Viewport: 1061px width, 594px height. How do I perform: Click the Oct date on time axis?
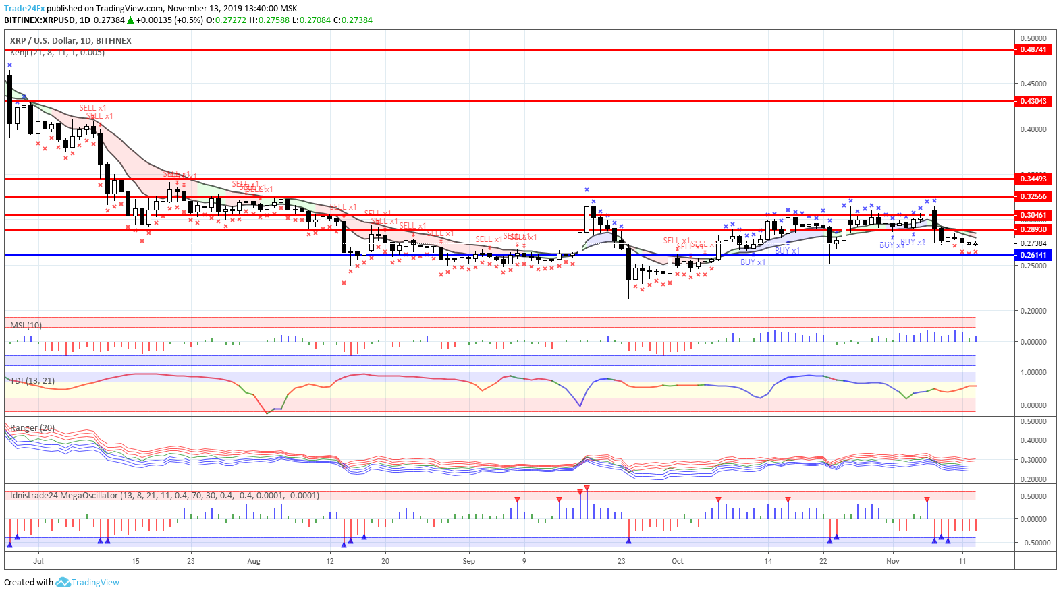678,561
